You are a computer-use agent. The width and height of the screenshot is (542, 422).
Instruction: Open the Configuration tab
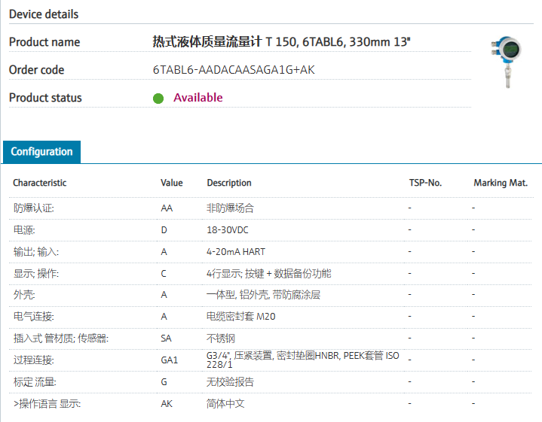41,152
